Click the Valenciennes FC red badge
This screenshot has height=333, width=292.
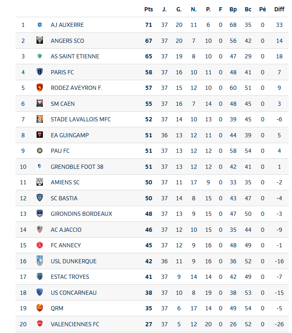(40, 324)
